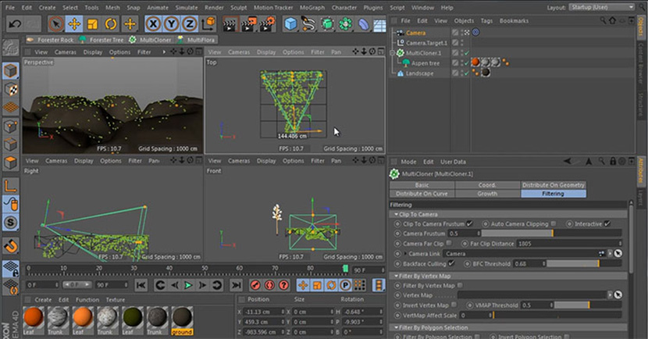Image resolution: width=648 pixels, height=339 pixels.
Task: Collapse Filter By Polygon Selection section
Action: tap(397, 327)
